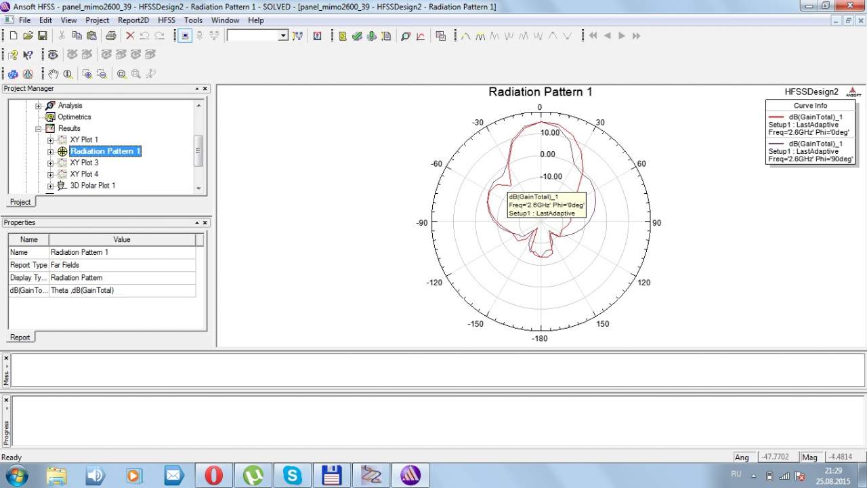Click the first curve marker toolbar icon

pyautogui.click(x=465, y=36)
